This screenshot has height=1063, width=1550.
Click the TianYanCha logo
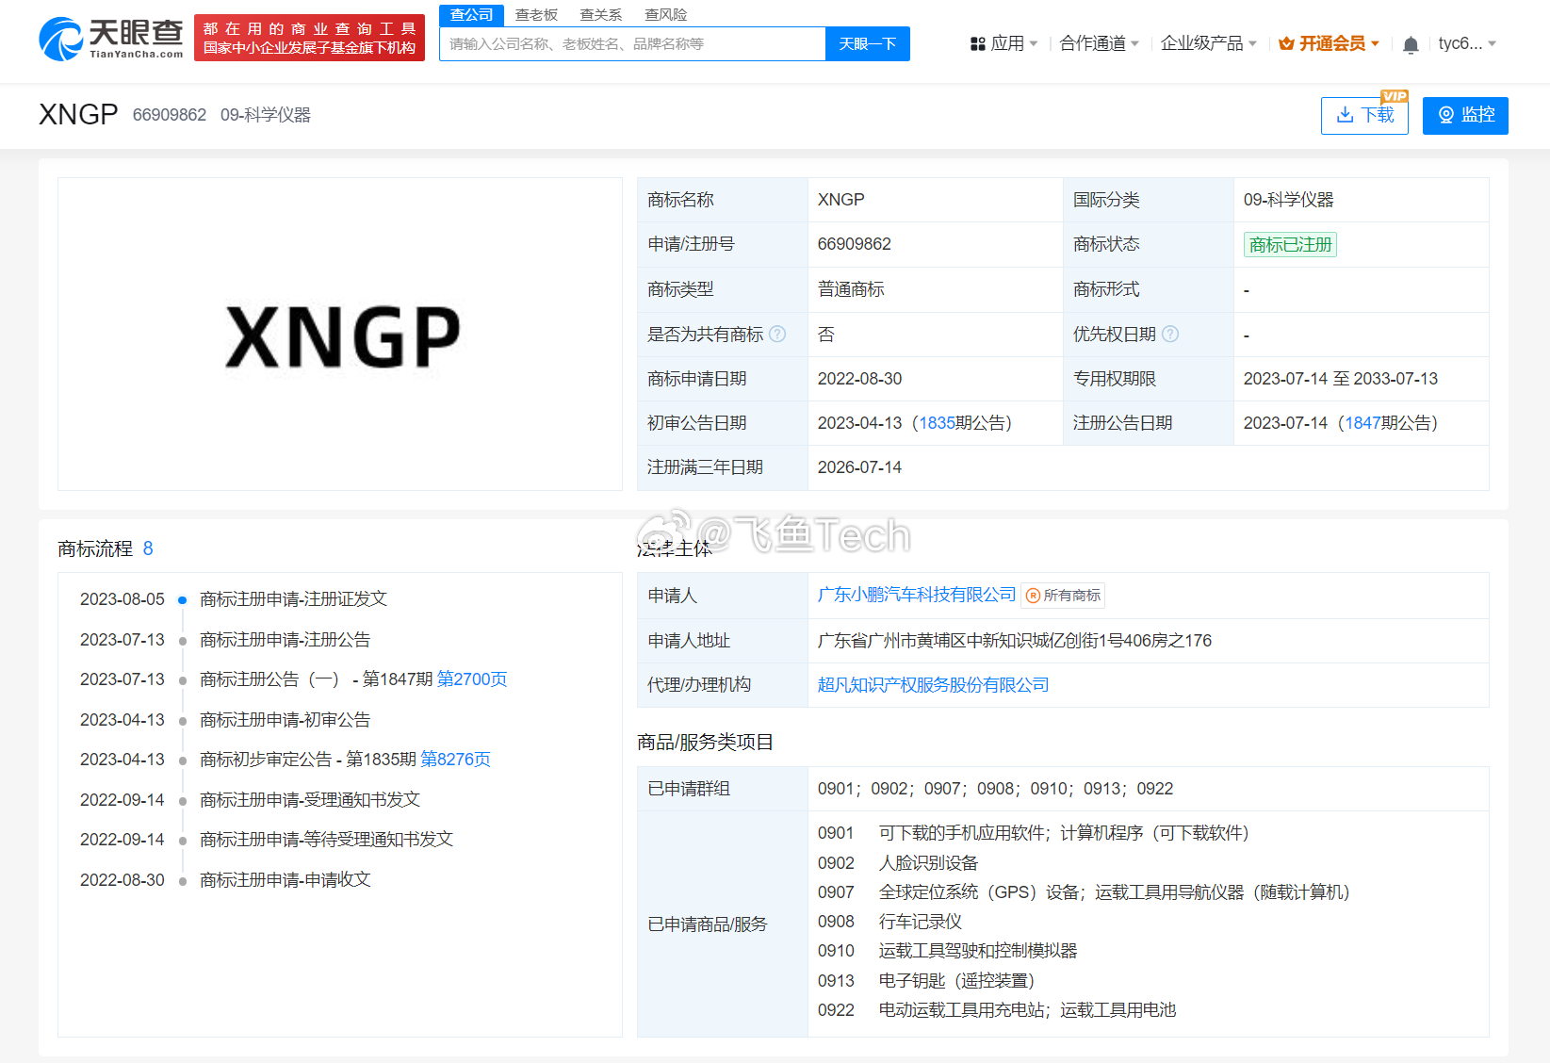[x=111, y=39]
